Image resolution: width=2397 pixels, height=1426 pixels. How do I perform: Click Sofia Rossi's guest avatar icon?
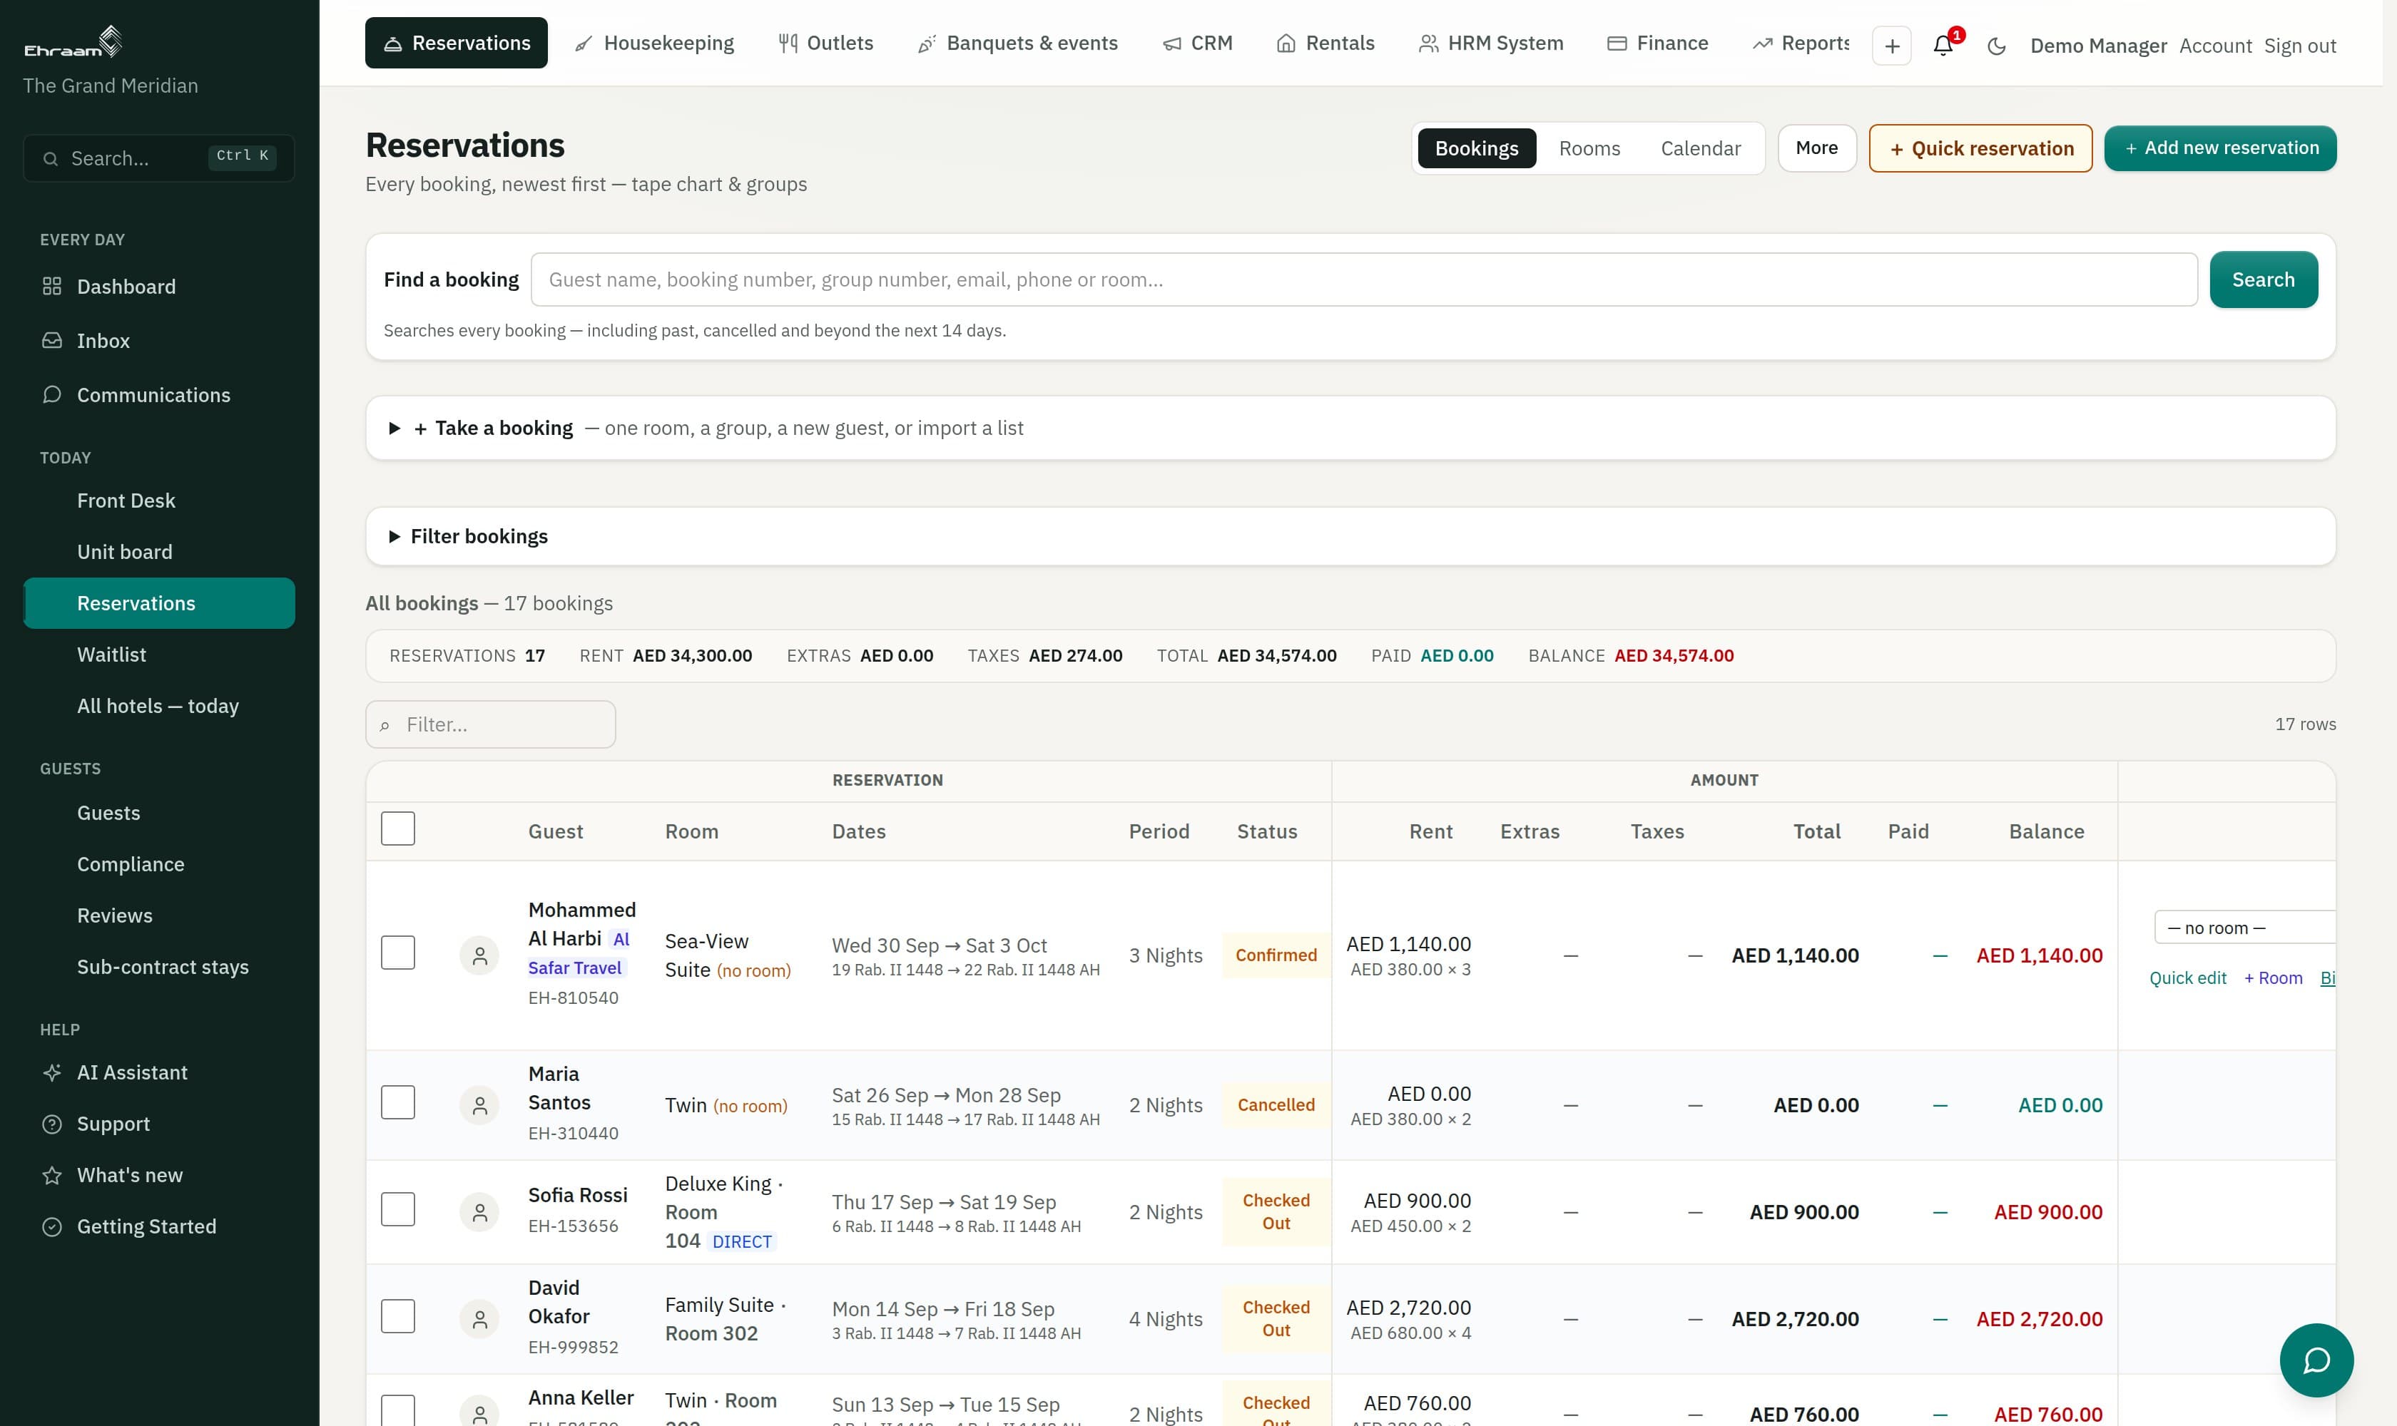point(480,1211)
